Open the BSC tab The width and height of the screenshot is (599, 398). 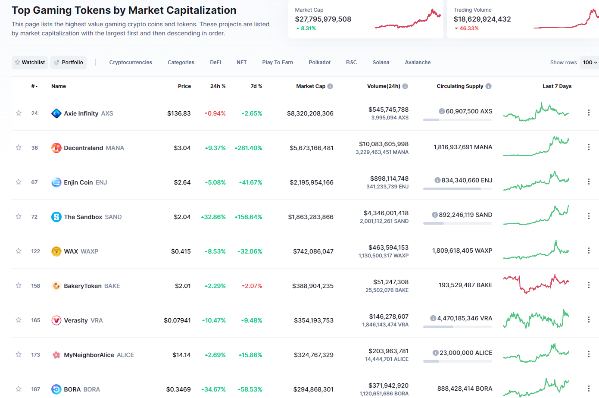pos(352,63)
